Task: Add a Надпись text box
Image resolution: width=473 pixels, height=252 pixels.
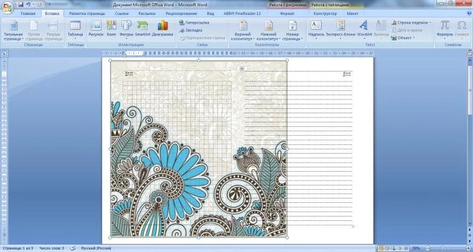Action: [316, 29]
